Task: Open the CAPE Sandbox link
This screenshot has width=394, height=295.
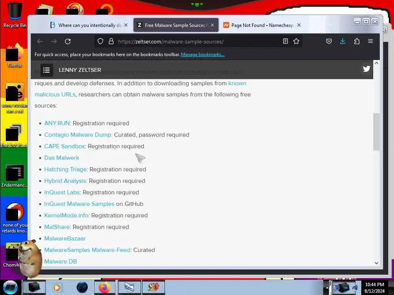Action: pos(64,146)
